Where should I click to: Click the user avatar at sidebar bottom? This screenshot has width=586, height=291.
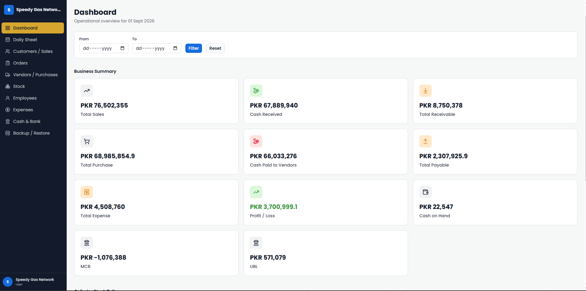(8, 282)
